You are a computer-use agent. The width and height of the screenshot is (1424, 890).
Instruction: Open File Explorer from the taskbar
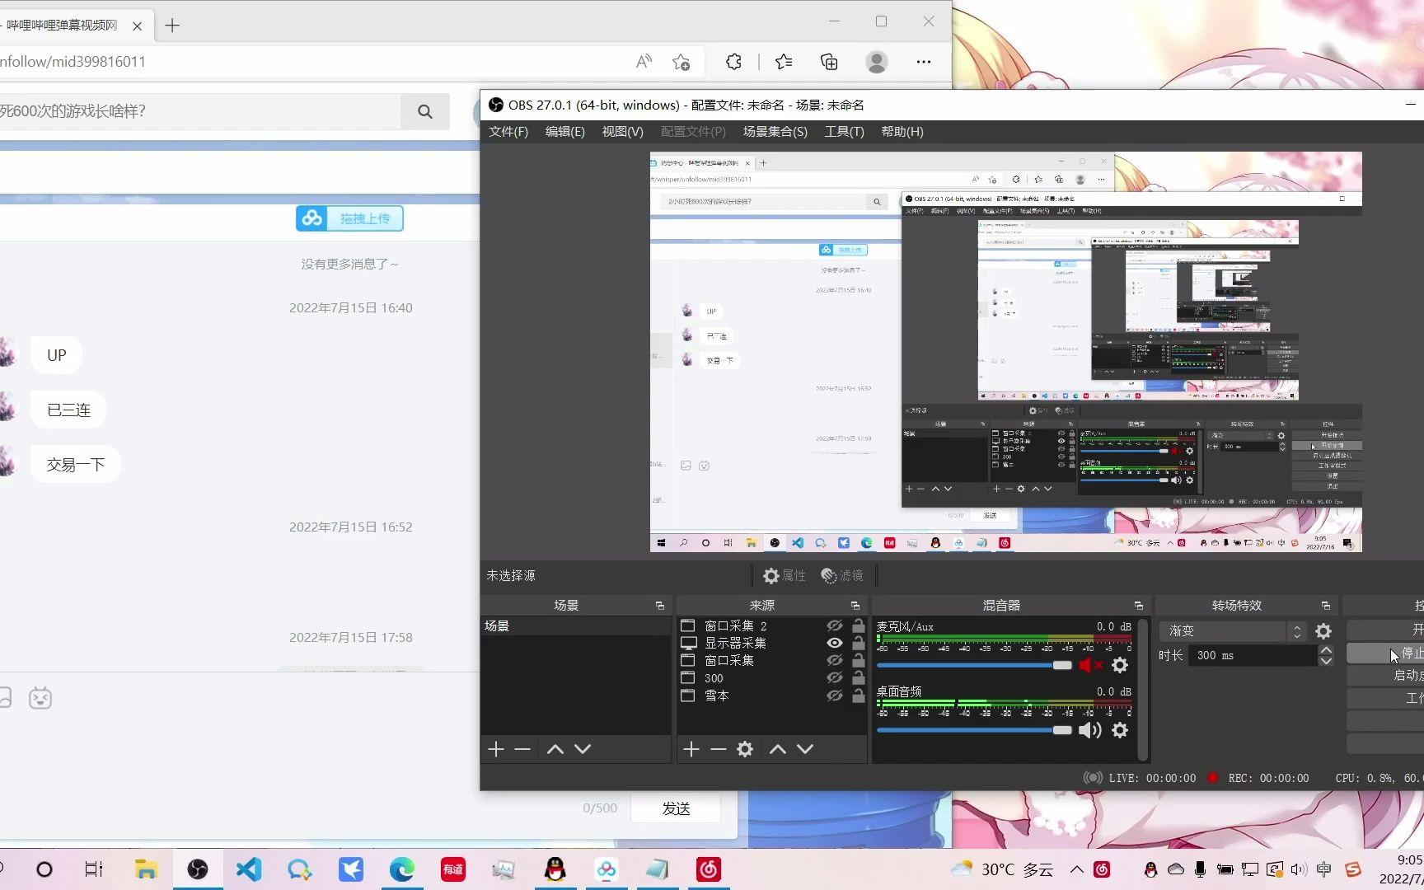147,869
